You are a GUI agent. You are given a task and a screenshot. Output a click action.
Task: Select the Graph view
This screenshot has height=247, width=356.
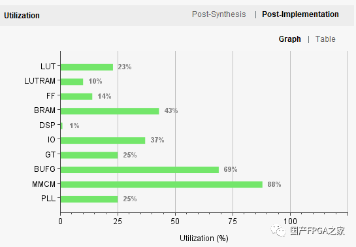coord(290,39)
